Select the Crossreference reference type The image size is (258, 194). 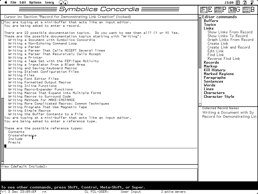22,135
